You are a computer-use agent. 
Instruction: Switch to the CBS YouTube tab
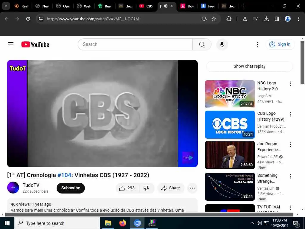(146, 6)
